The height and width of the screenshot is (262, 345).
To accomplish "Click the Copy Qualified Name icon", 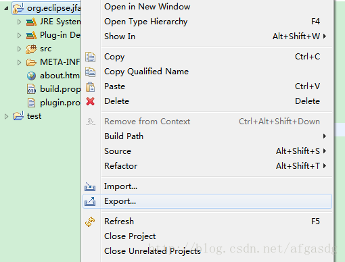I will tap(90, 72).
